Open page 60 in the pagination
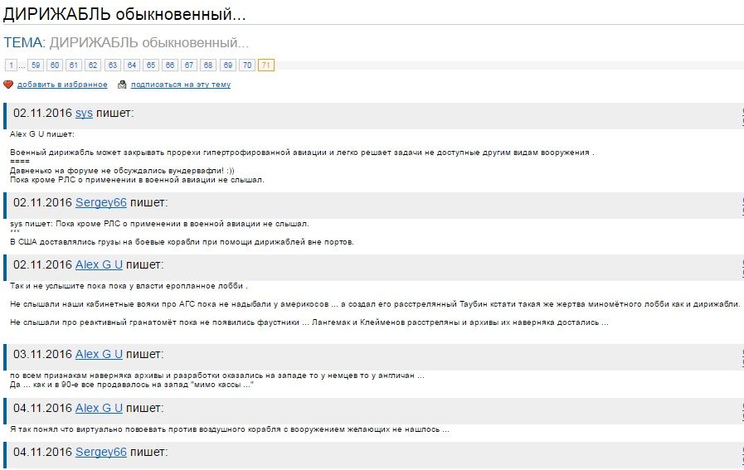This screenshot has height=470, width=744. (x=55, y=65)
